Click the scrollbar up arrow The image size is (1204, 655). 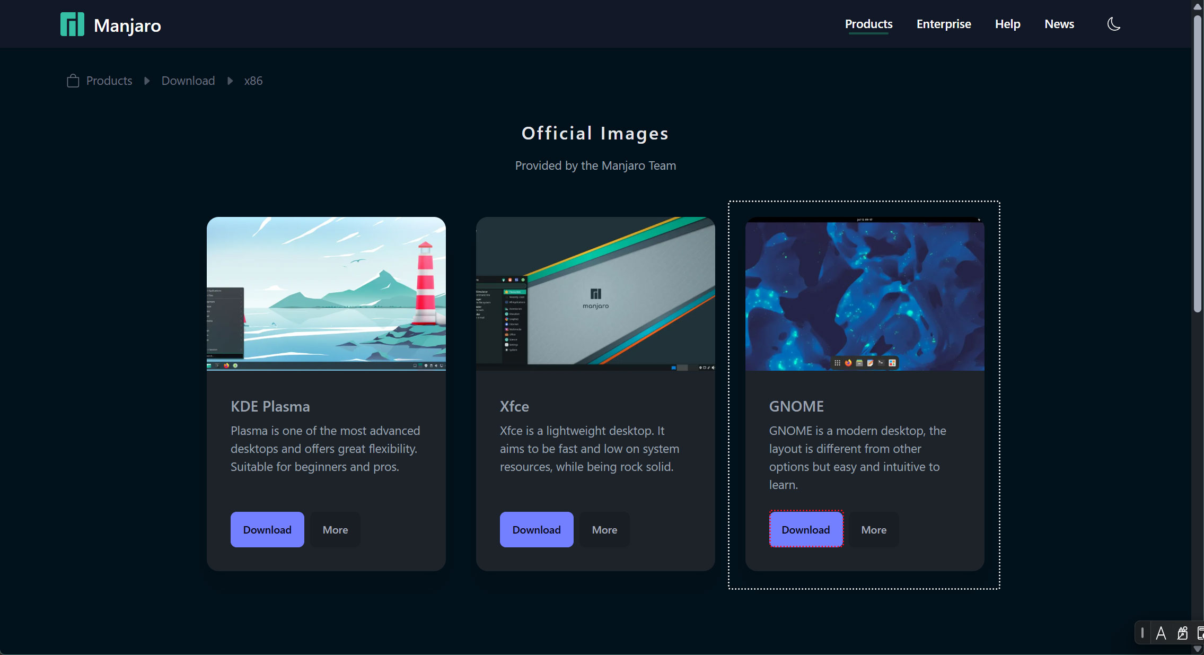click(1197, 6)
